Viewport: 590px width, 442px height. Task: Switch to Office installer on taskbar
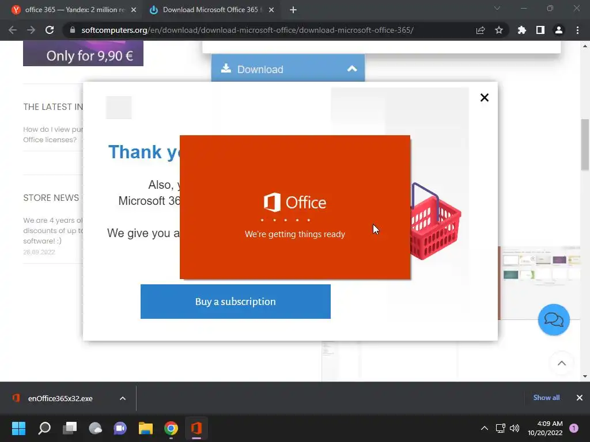pos(196,428)
